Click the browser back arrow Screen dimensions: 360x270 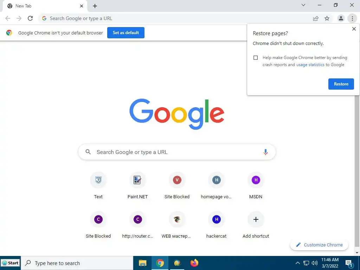point(8,18)
